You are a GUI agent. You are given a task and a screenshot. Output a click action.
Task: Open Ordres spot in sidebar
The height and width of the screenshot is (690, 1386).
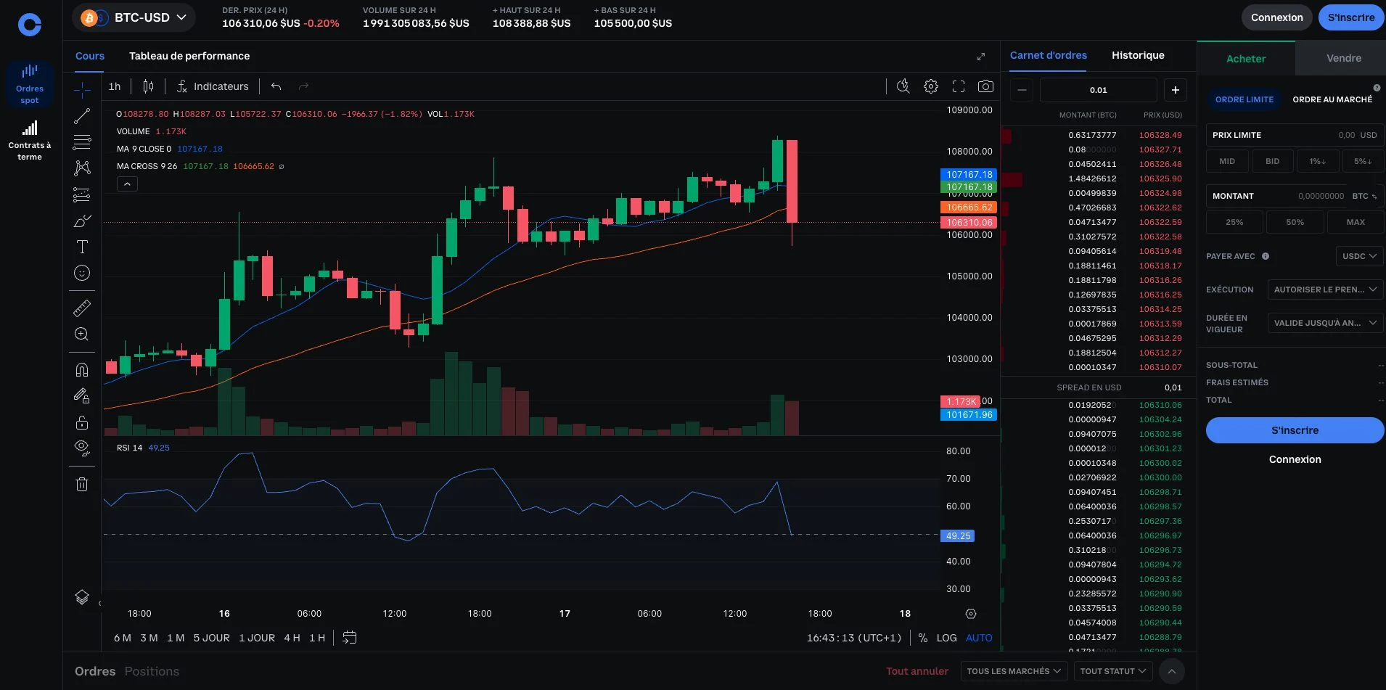pos(30,84)
